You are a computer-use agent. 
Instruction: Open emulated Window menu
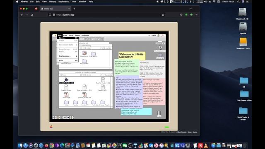(85, 36)
